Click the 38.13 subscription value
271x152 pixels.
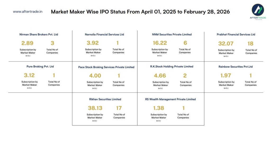pos(95,108)
